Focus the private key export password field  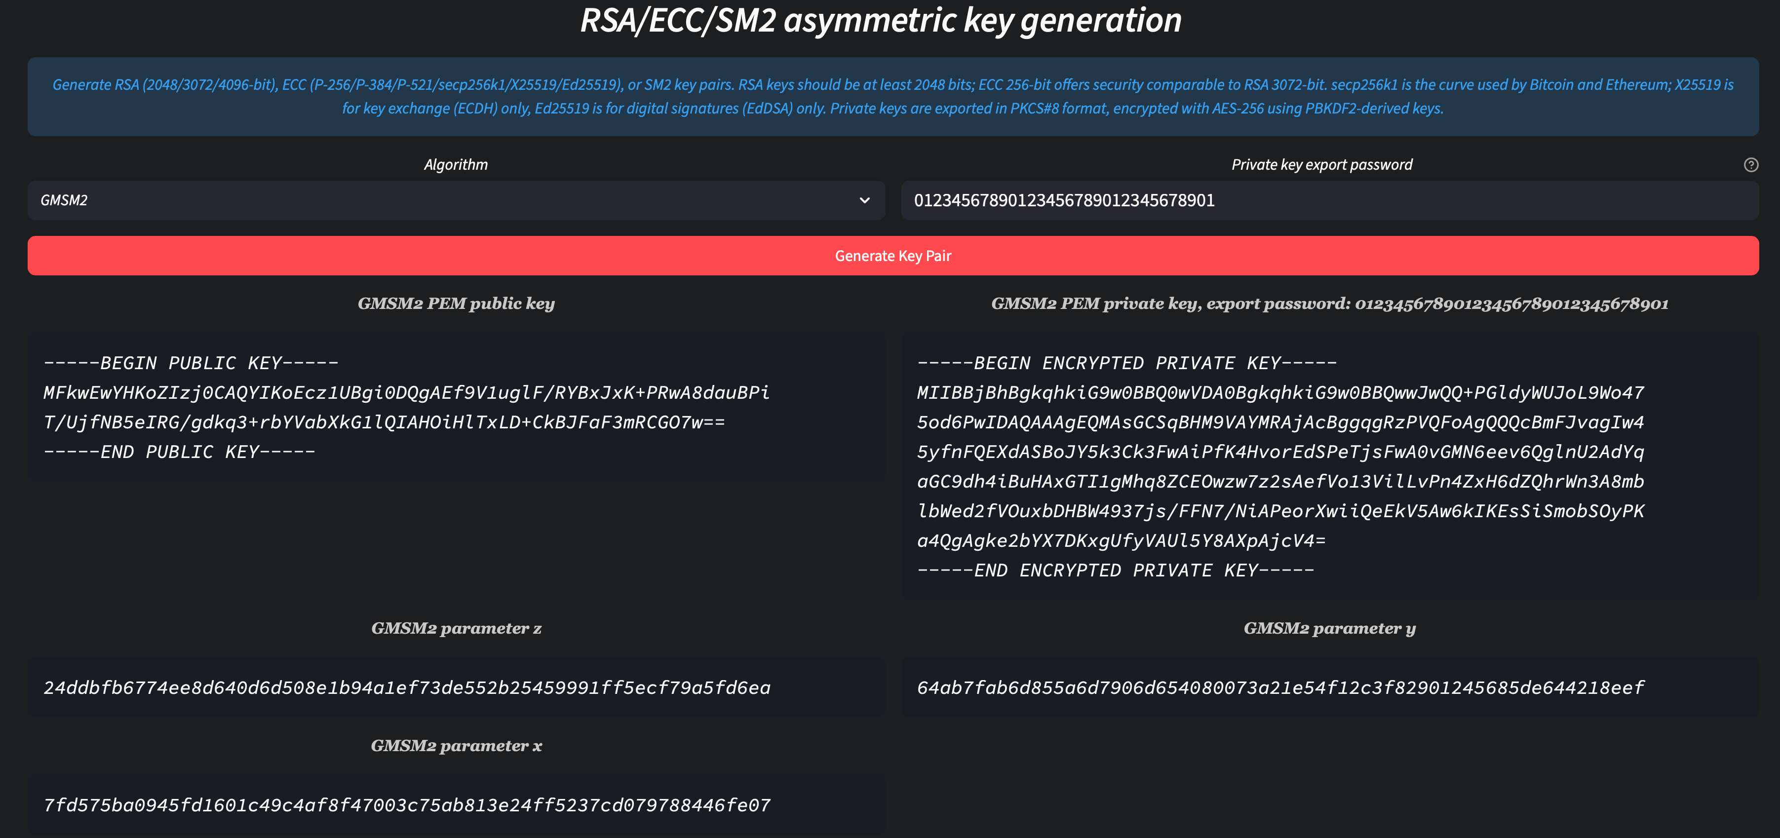[1329, 200]
